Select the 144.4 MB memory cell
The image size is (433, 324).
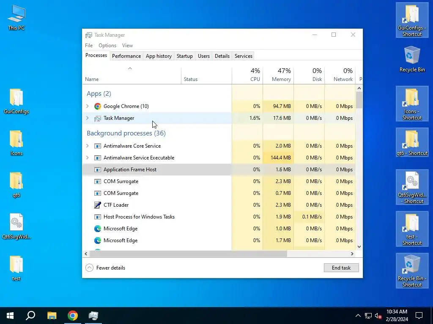click(278, 158)
